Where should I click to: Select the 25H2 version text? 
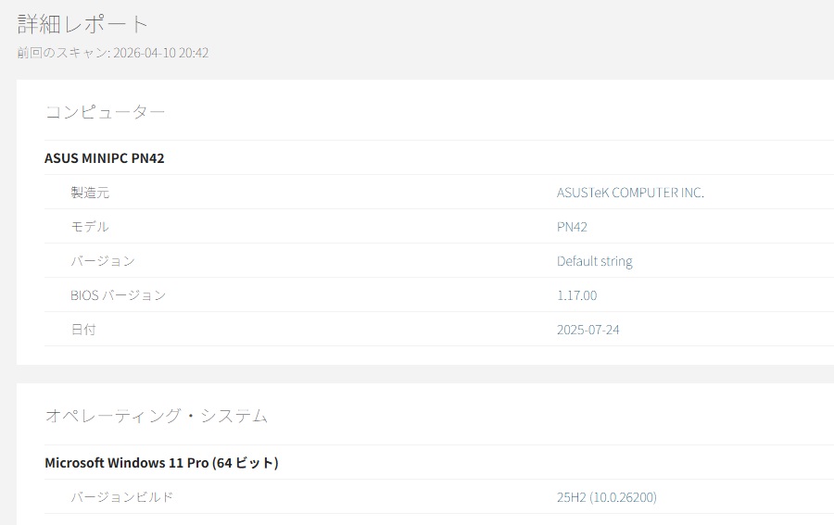[x=570, y=497]
